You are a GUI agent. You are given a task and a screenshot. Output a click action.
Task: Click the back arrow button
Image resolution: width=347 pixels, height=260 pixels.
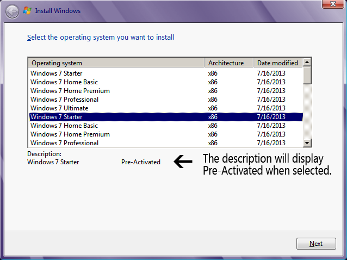(12, 11)
